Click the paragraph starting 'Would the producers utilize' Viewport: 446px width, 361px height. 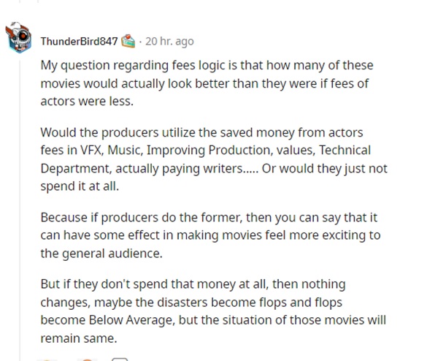[x=212, y=159]
